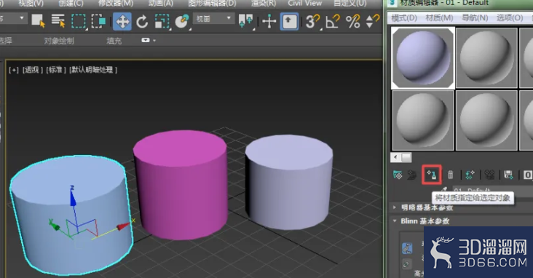This screenshot has width=533, height=278.
Task: Click the Material ID Channel icon
Action: 528,175
